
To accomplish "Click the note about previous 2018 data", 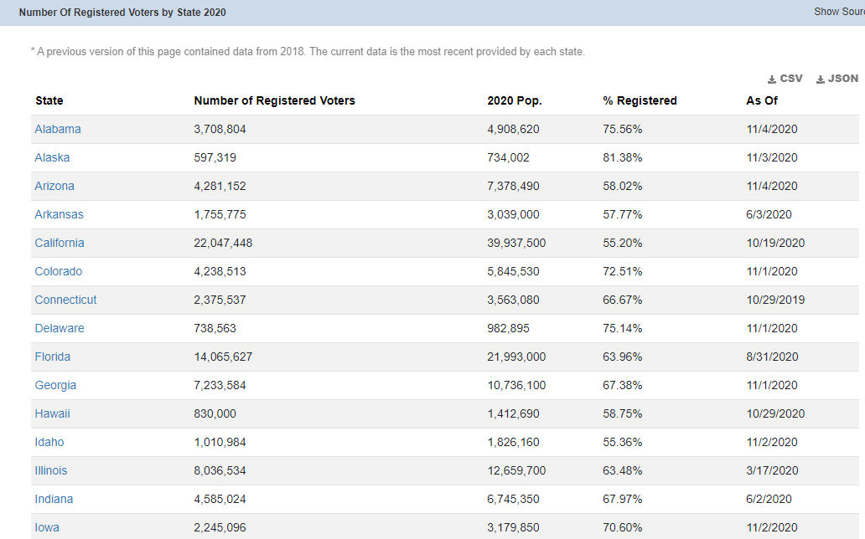I will pyautogui.click(x=308, y=52).
